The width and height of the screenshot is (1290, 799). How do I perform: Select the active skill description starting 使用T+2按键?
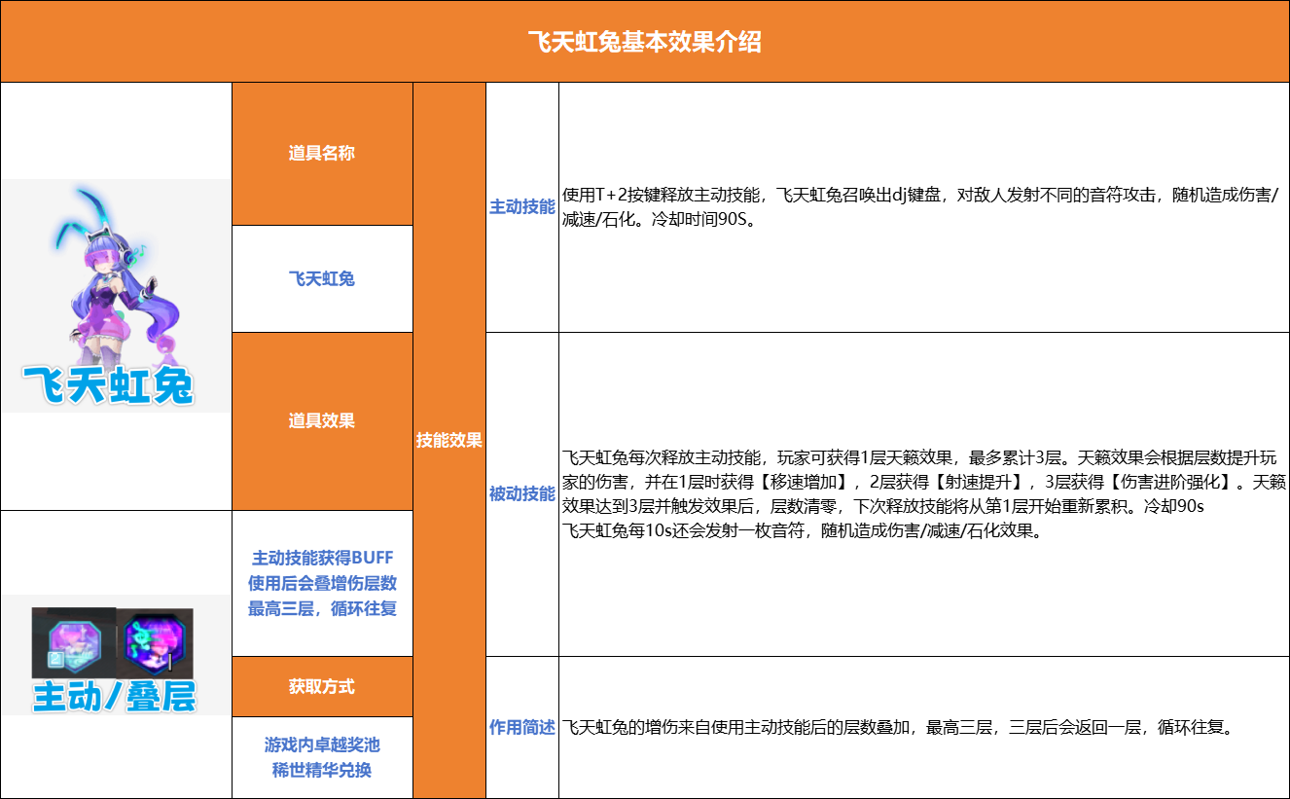tap(922, 207)
